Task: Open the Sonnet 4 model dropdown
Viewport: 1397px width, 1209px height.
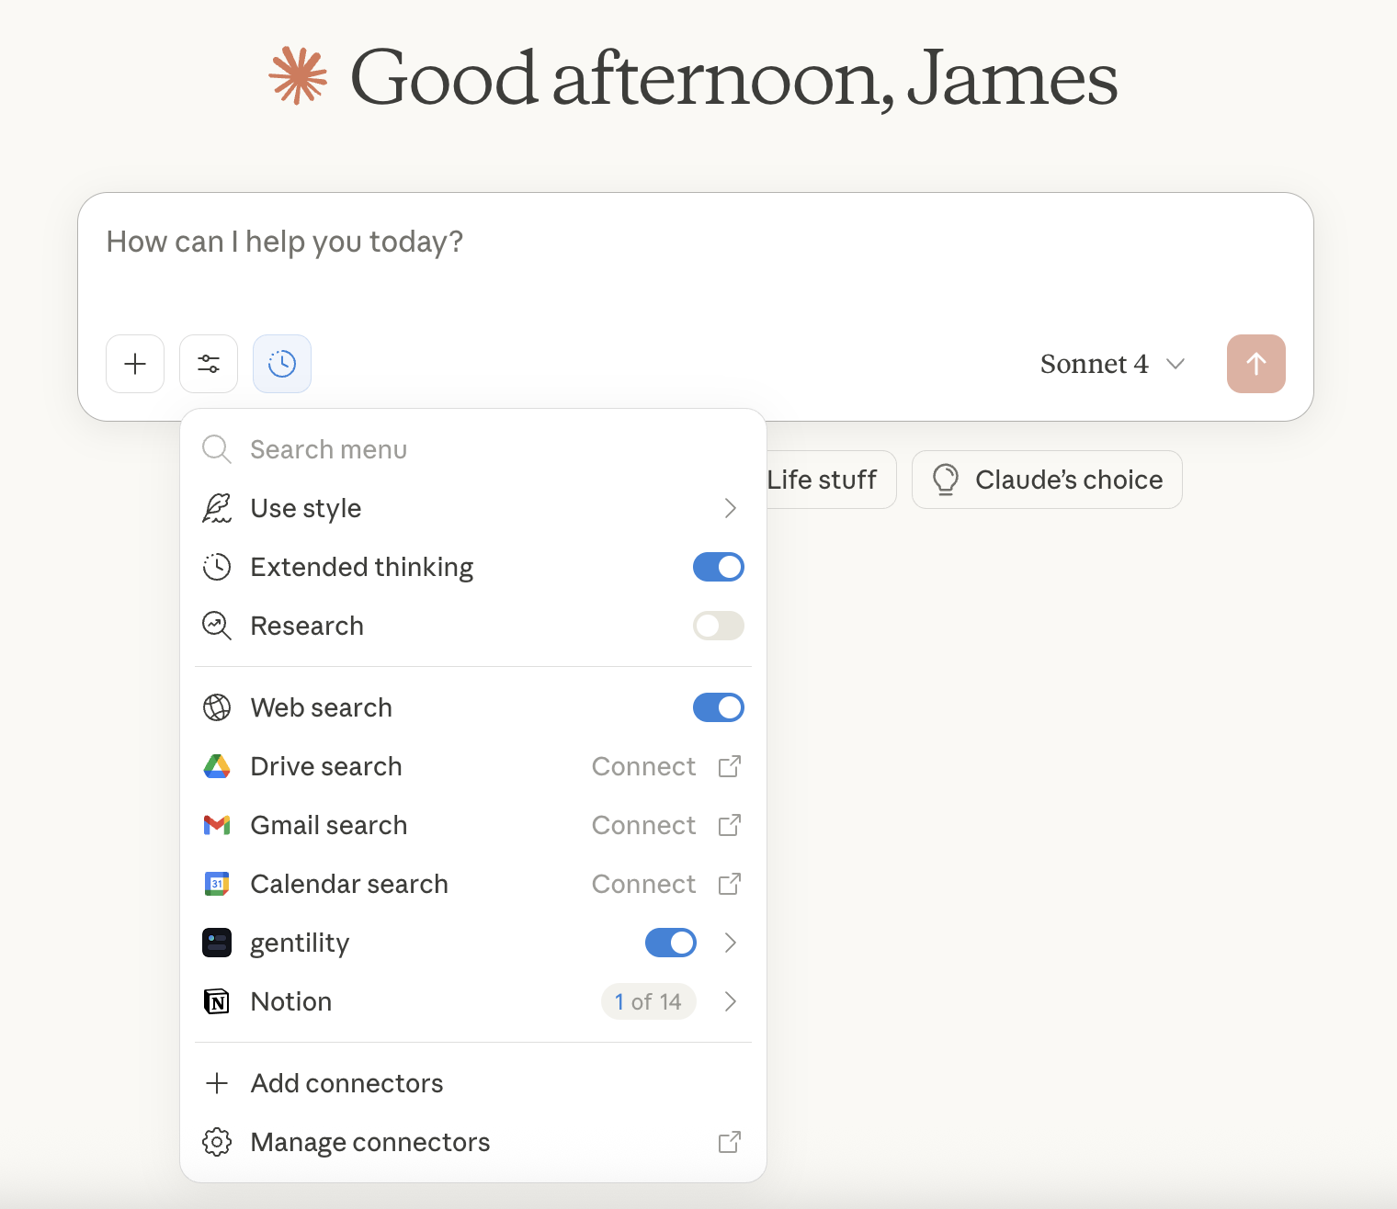Action: click(1112, 364)
